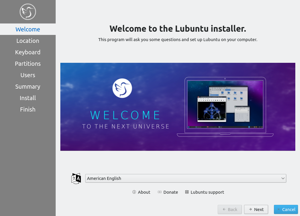Image resolution: width=300 pixels, height=216 pixels.
Task: Click the white bird logo in banner
Action: click(x=122, y=88)
